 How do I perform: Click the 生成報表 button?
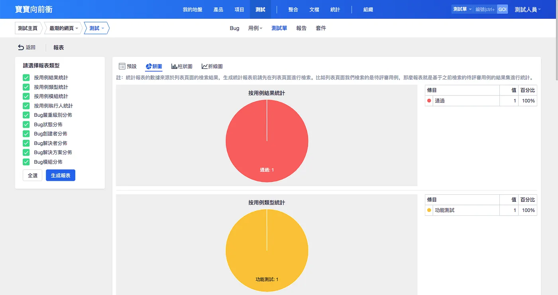click(61, 175)
